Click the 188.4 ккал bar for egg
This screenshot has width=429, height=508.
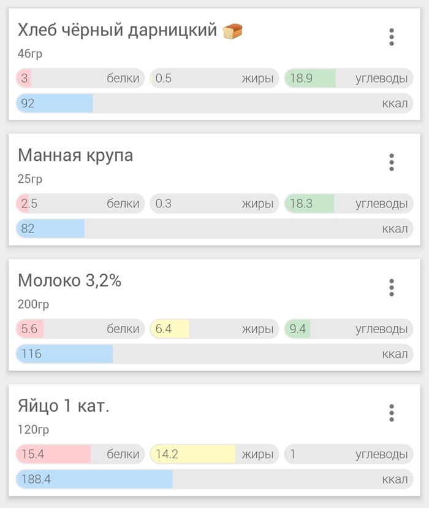tap(214, 479)
